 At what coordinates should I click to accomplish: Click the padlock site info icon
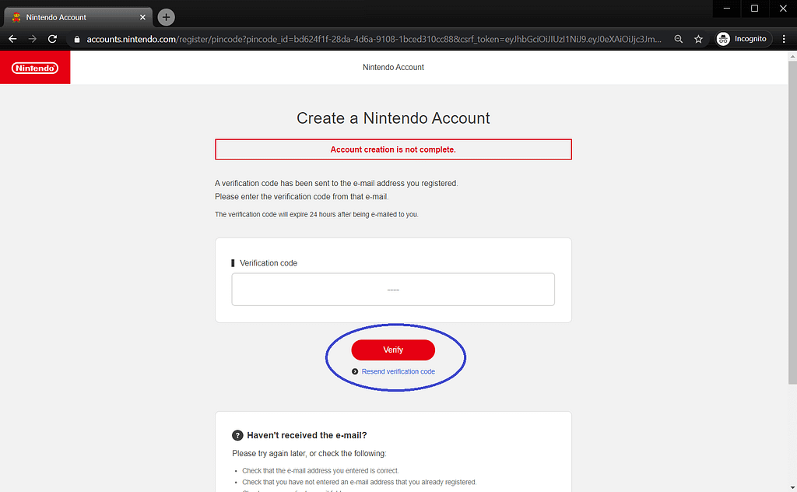(77, 39)
